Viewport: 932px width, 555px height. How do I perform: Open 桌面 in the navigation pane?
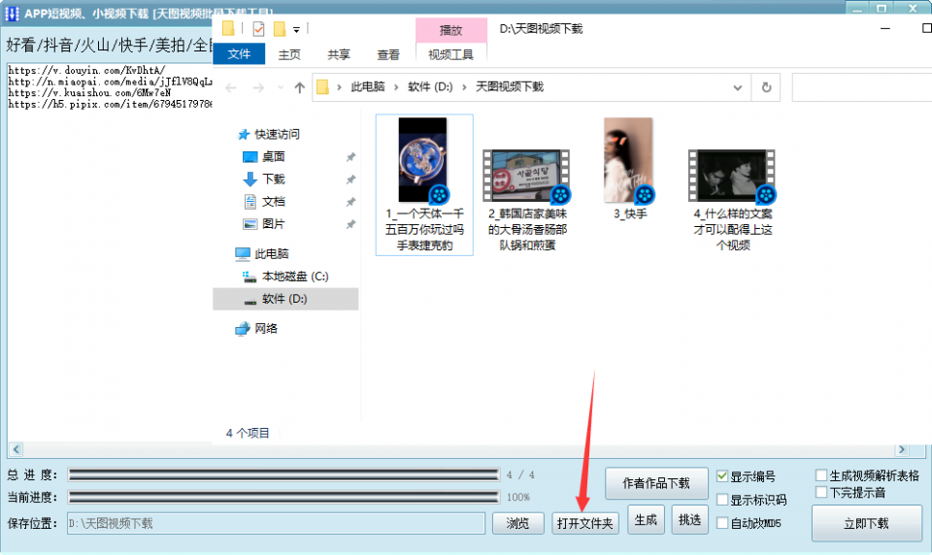click(274, 157)
